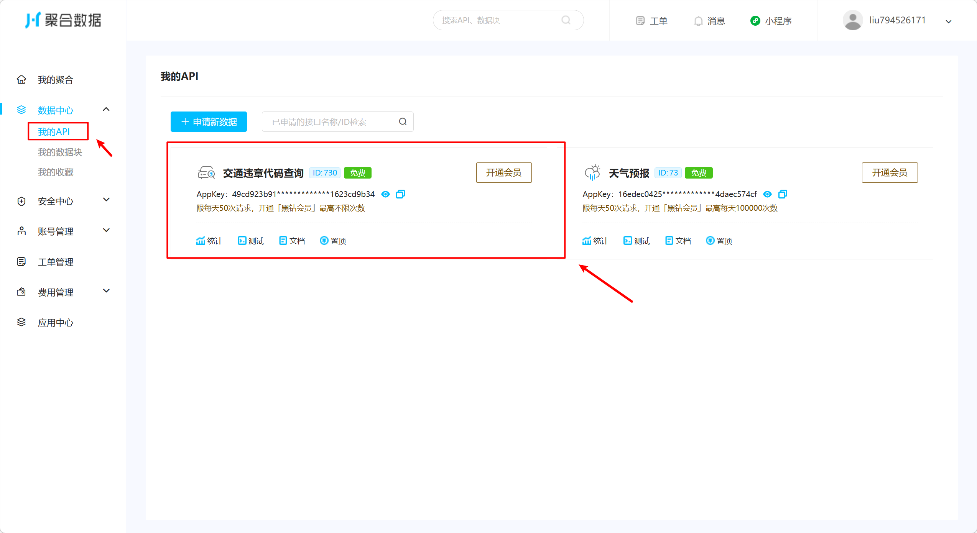This screenshot has height=533, width=977.
Task: Open user account dropdown liu794526171
Action: click(897, 21)
